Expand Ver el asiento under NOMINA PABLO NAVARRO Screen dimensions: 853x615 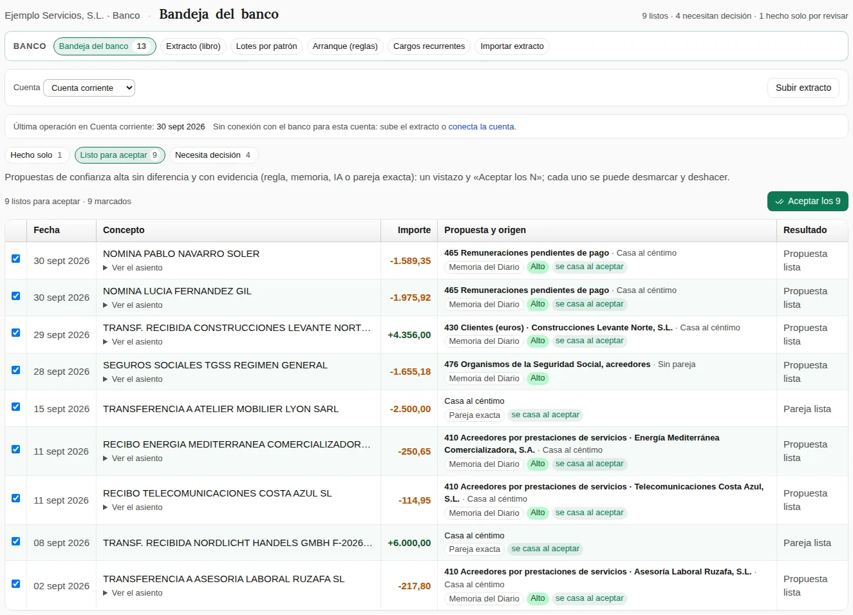(133, 268)
